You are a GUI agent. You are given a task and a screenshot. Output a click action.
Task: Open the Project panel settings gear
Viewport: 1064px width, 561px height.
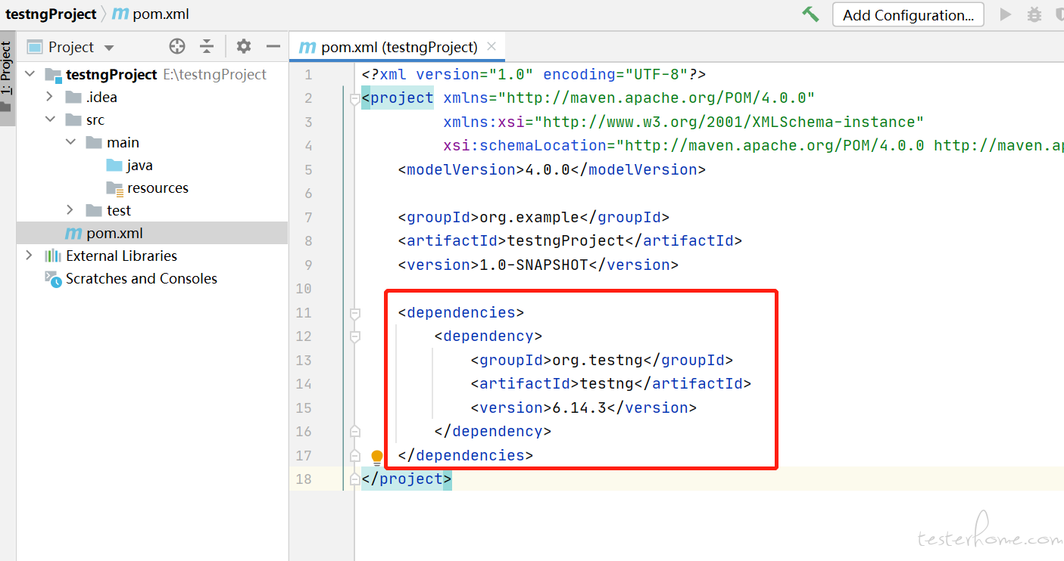click(x=243, y=47)
